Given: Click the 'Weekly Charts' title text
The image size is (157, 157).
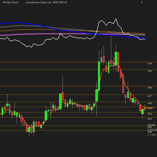Looking at the screenshot, I should click(x=11, y=2).
